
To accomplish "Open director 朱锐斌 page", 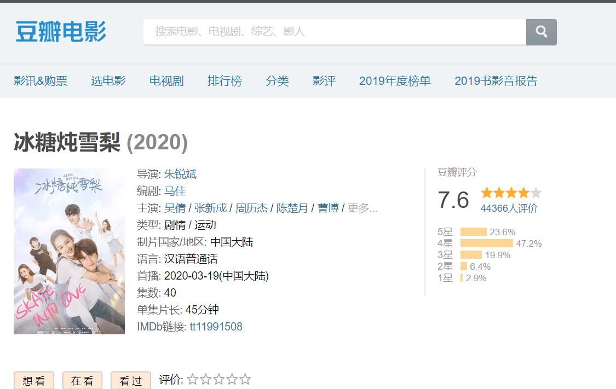I will tap(180, 174).
